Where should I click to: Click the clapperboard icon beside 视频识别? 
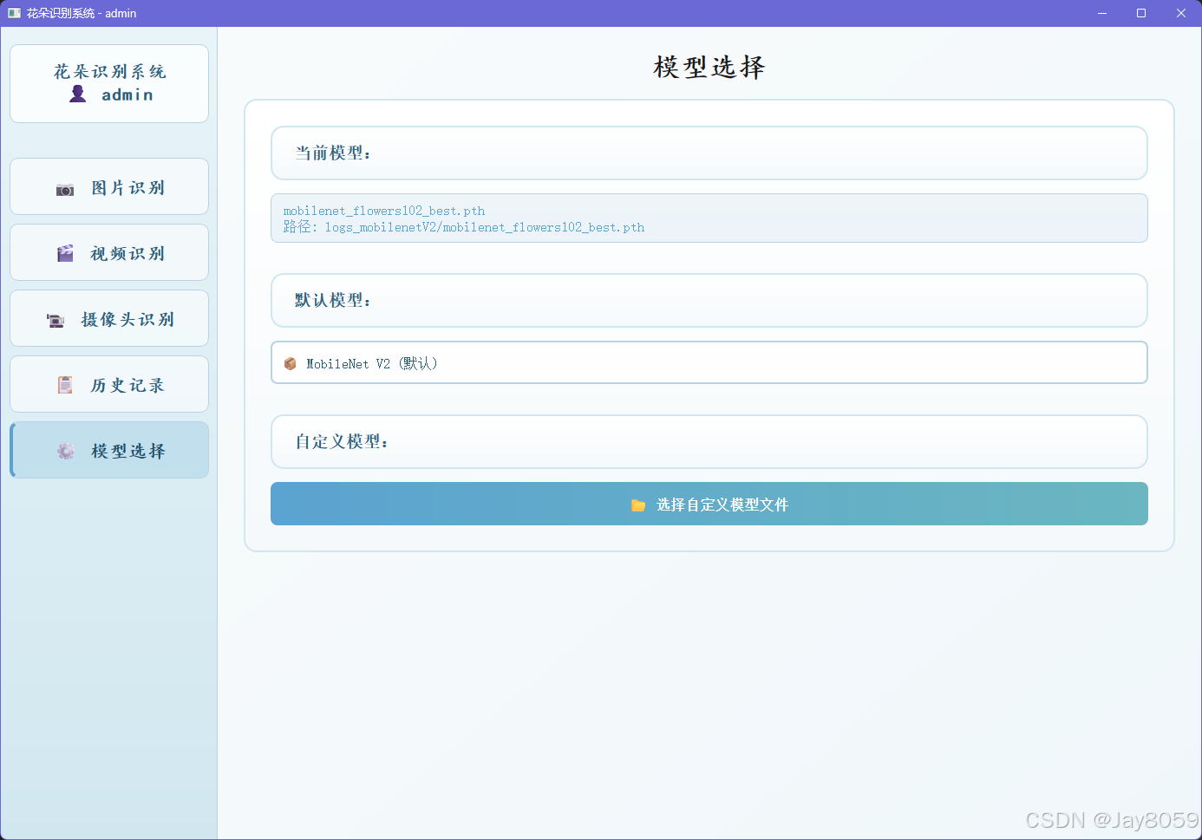tap(65, 253)
